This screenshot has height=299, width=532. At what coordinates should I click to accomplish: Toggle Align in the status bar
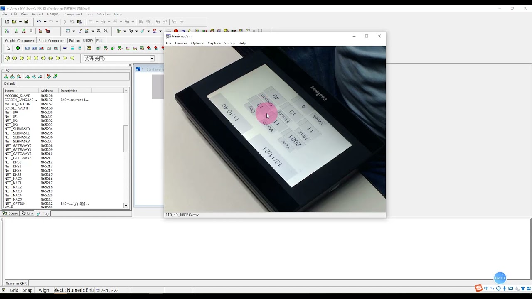click(44, 290)
